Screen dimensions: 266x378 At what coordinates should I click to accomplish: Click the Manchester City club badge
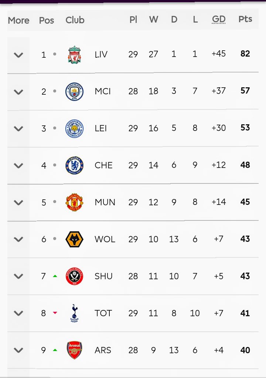[x=74, y=92]
